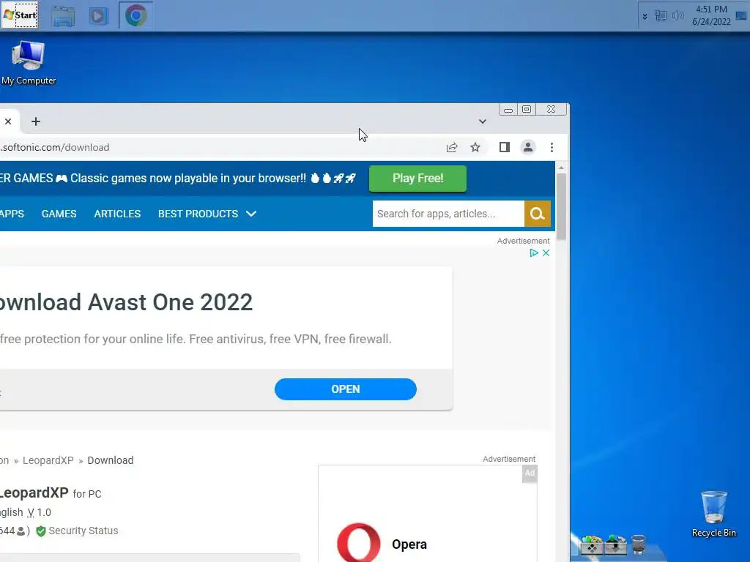Viewport: 750px width, 562px height.
Task: Click the Download Avast One 2022 headline
Action: (x=126, y=302)
